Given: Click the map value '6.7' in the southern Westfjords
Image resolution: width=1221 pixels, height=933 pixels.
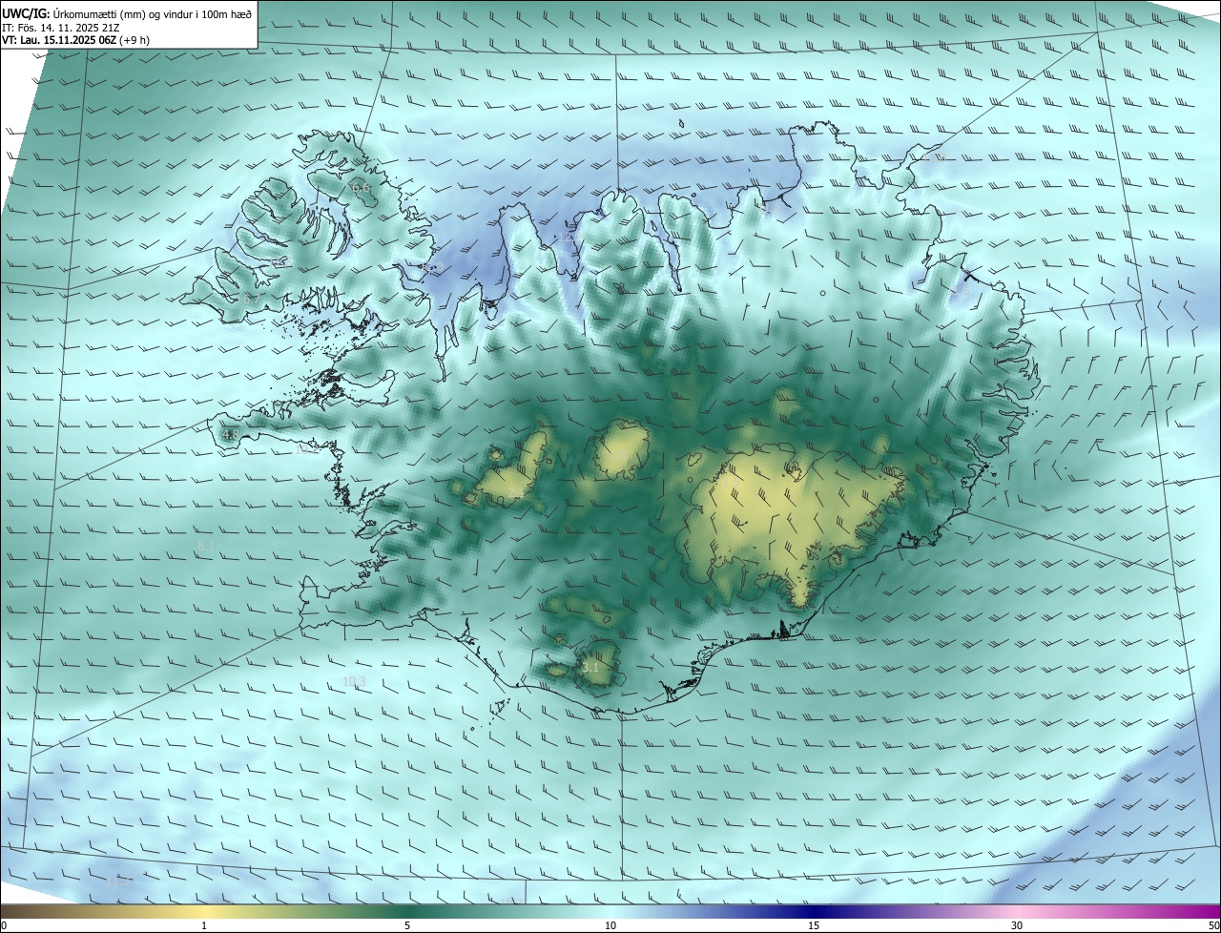Looking at the screenshot, I should tap(251, 300).
